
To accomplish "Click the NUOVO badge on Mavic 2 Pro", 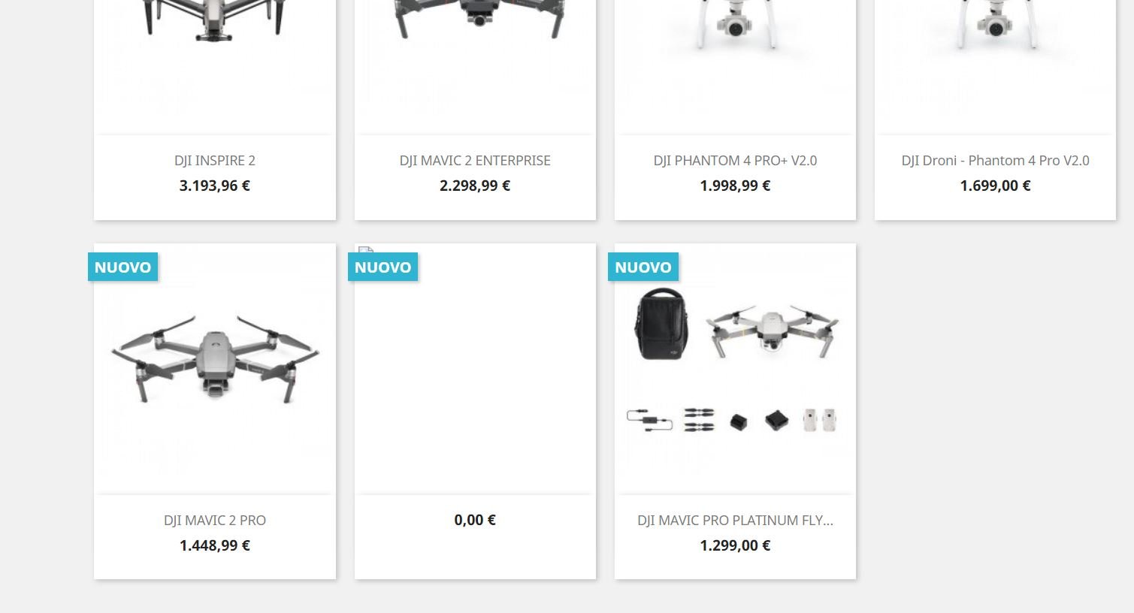I will 122,267.
